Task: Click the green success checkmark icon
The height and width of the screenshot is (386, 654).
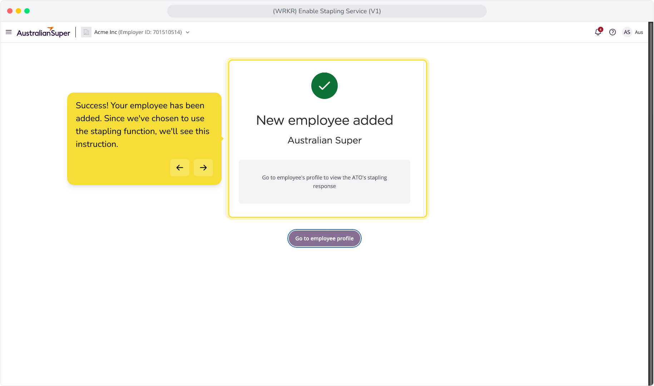Action: coord(324,86)
